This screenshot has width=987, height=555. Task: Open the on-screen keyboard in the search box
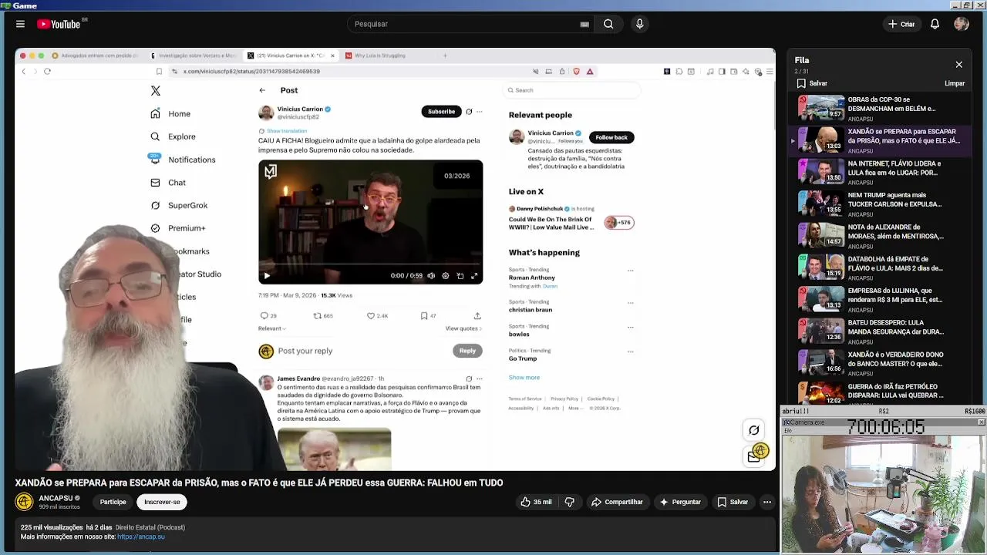(x=584, y=24)
